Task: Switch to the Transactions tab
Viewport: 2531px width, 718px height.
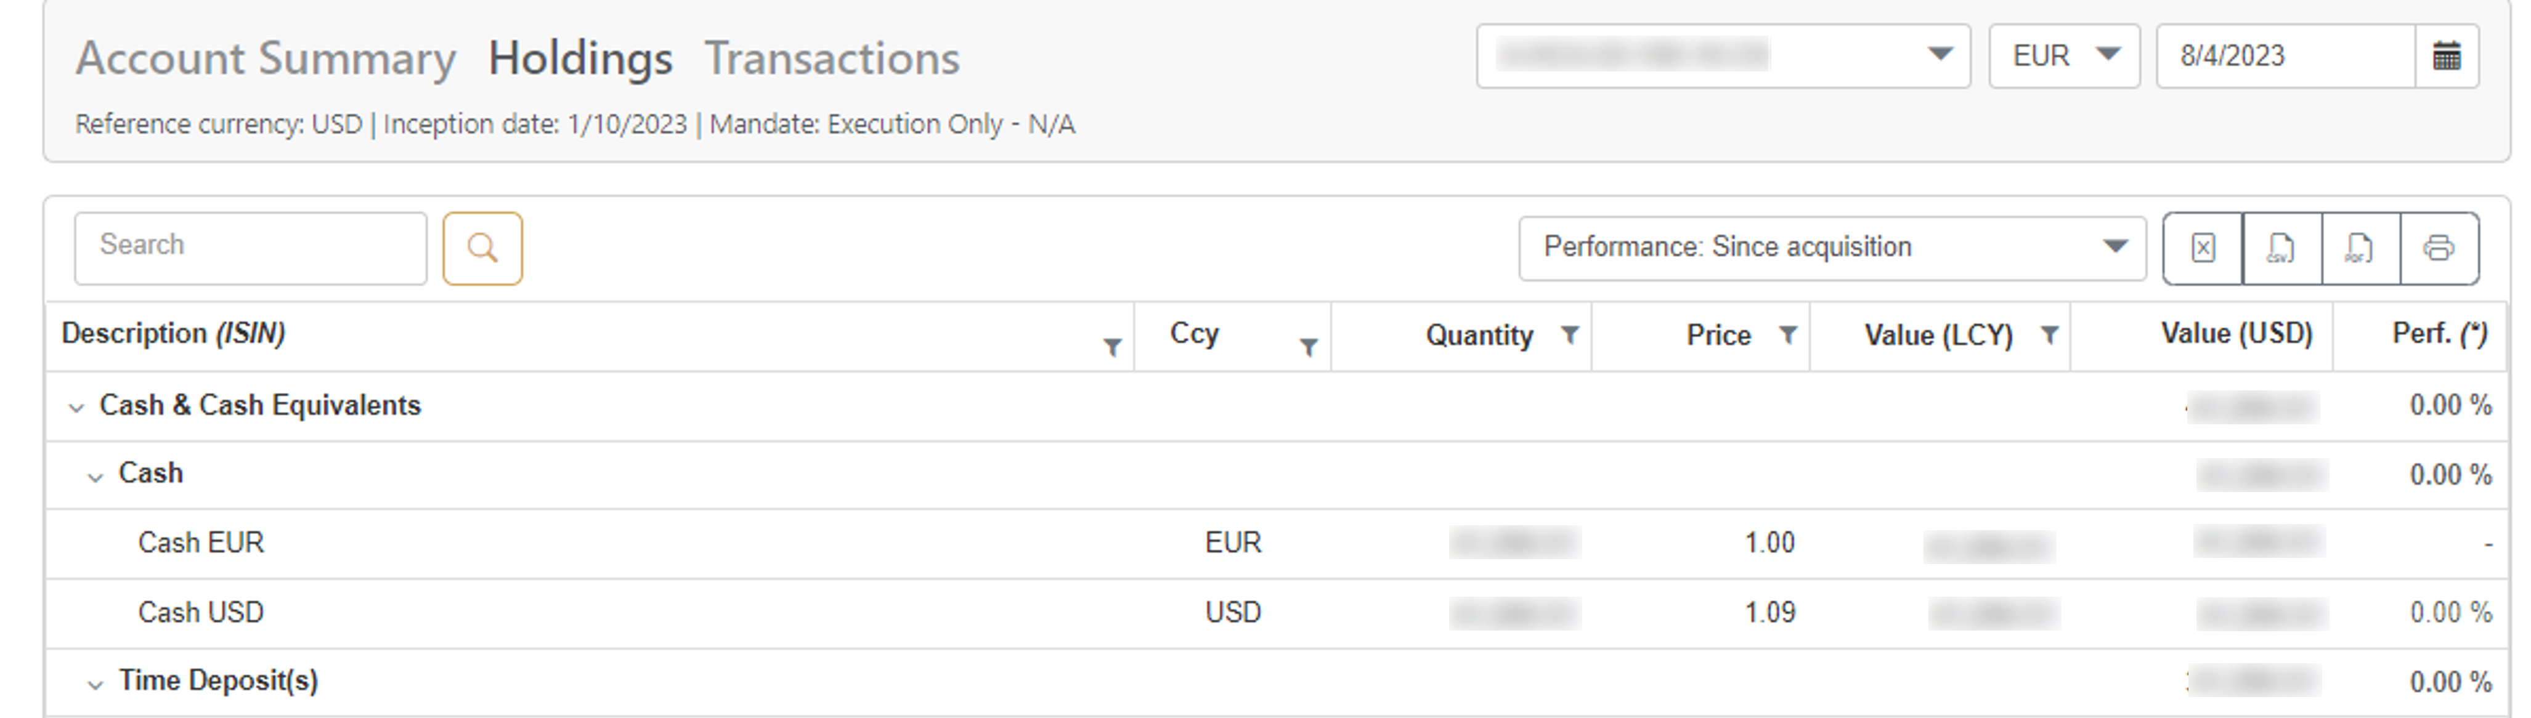Action: [x=832, y=58]
